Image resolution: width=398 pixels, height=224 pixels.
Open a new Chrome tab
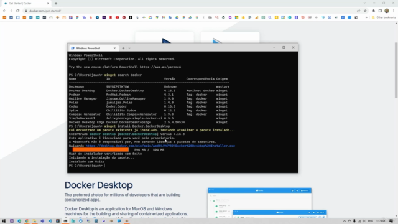[x=56, y=4]
